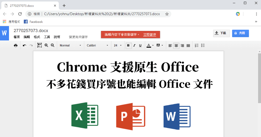The height and width of the screenshot is (137, 261).
Task: Open the text color dropdown arrow
Action: pyautogui.click(x=153, y=45)
